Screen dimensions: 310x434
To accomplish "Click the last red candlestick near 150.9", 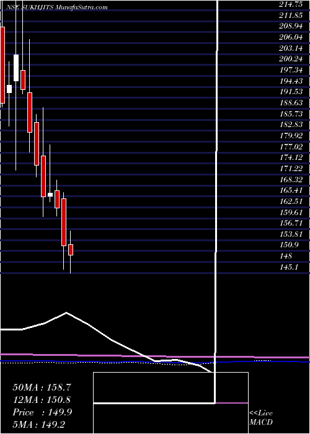I will click(x=71, y=250).
